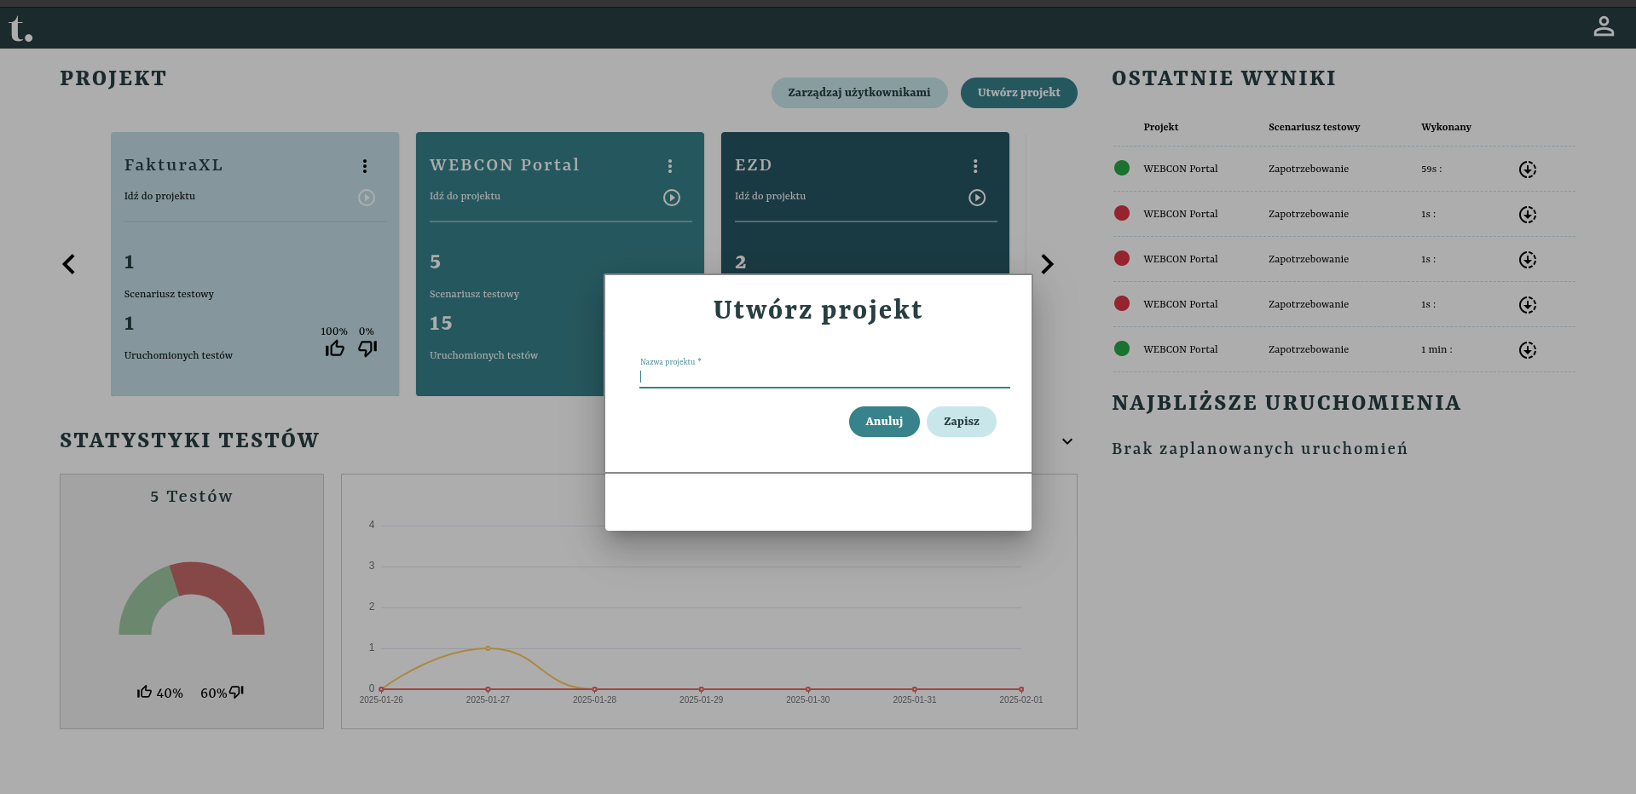This screenshot has height=794, width=1636.
Task: Click thumbs-up icon on FakturaXL card
Action: click(335, 348)
